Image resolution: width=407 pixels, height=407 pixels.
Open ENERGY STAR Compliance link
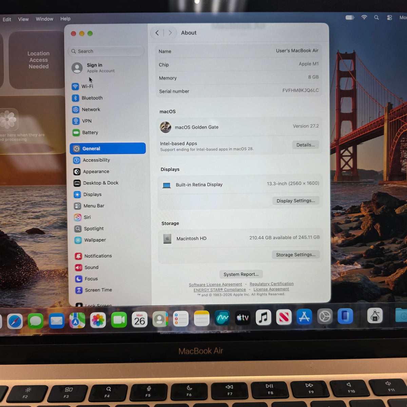220,290
